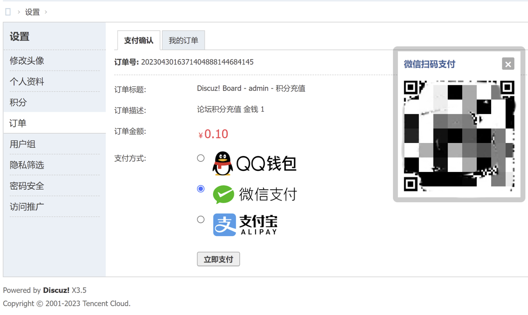The height and width of the screenshot is (315, 528).
Task: Open 隐私筛选 in settings sidebar
Action: (27, 165)
